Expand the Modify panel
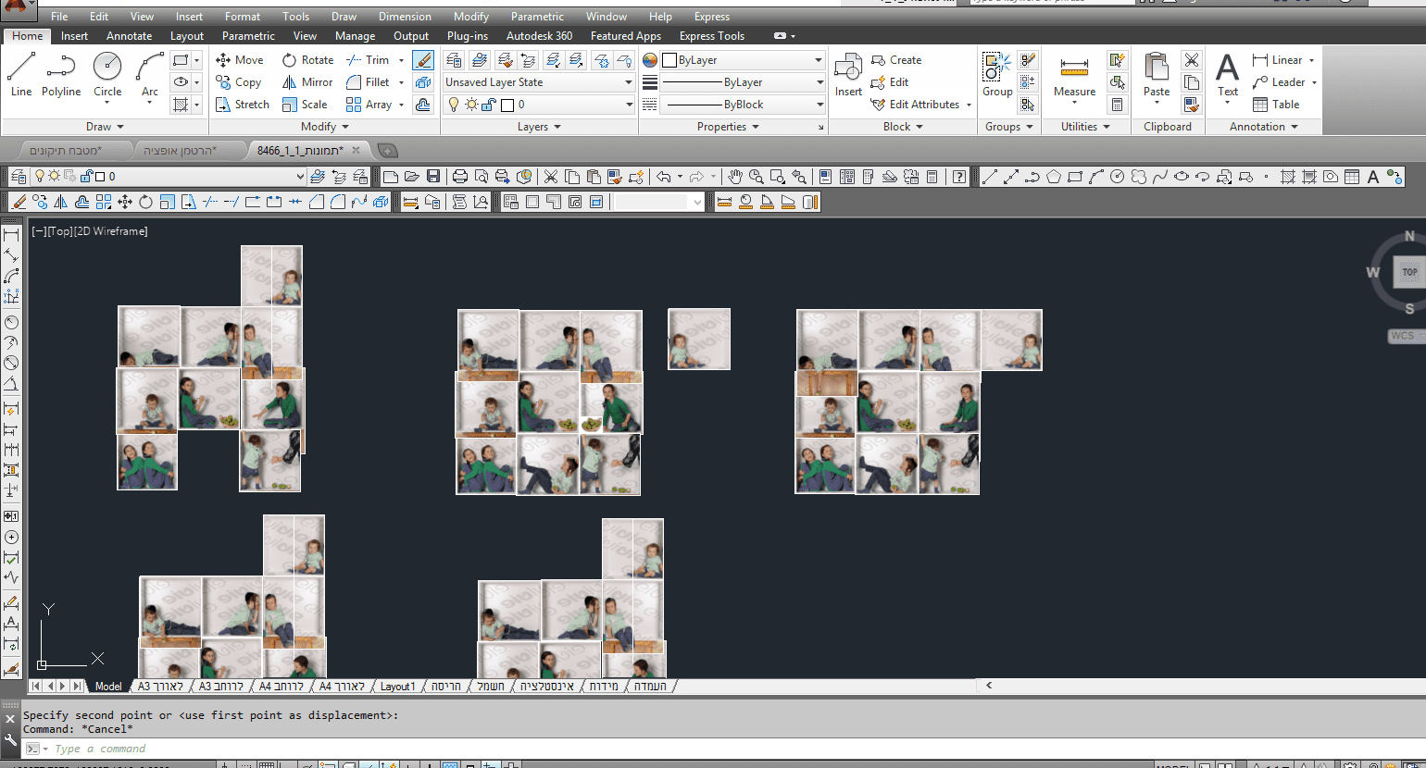 tap(325, 127)
